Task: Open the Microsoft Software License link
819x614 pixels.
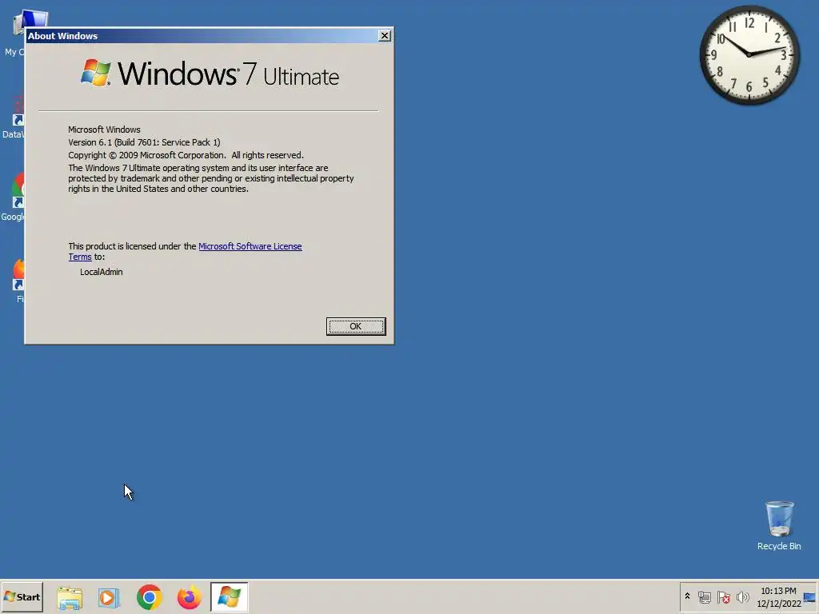Action: pyautogui.click(x=250, y=246)
